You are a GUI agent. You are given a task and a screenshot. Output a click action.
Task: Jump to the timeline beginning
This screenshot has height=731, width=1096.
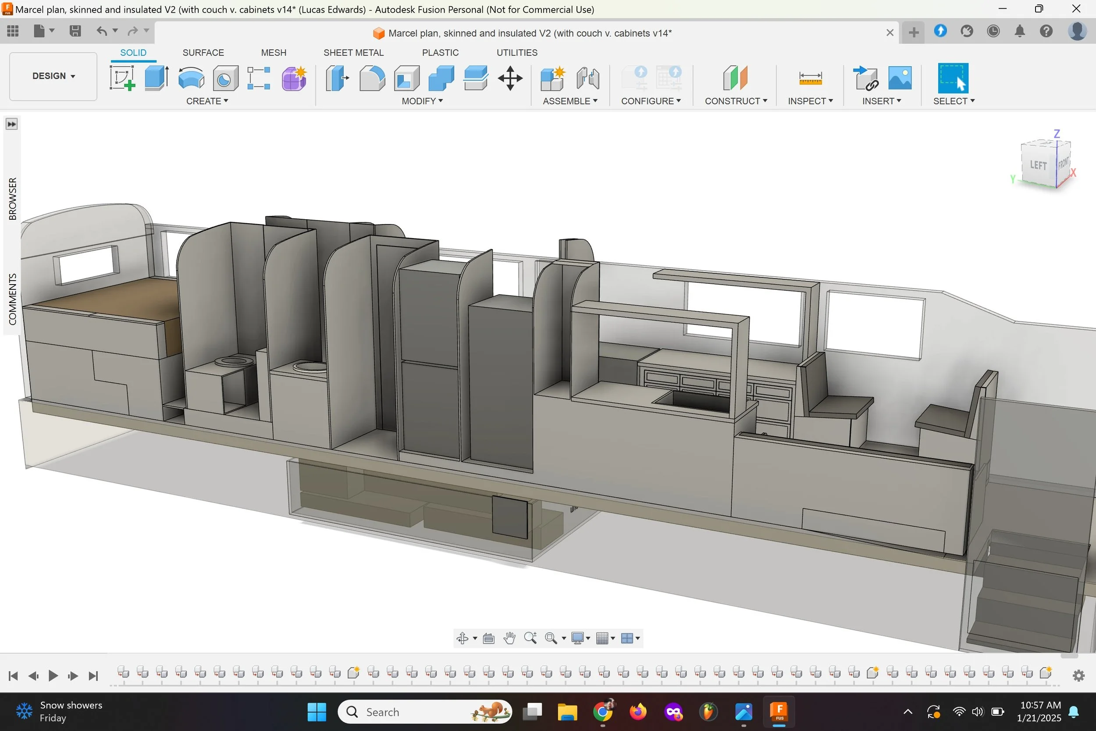13,675
